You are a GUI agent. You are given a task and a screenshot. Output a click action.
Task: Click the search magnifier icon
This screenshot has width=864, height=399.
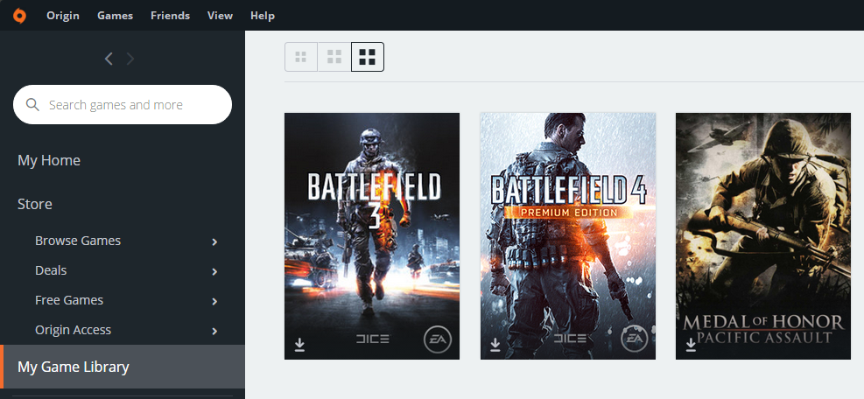click(x=33, y=105)
